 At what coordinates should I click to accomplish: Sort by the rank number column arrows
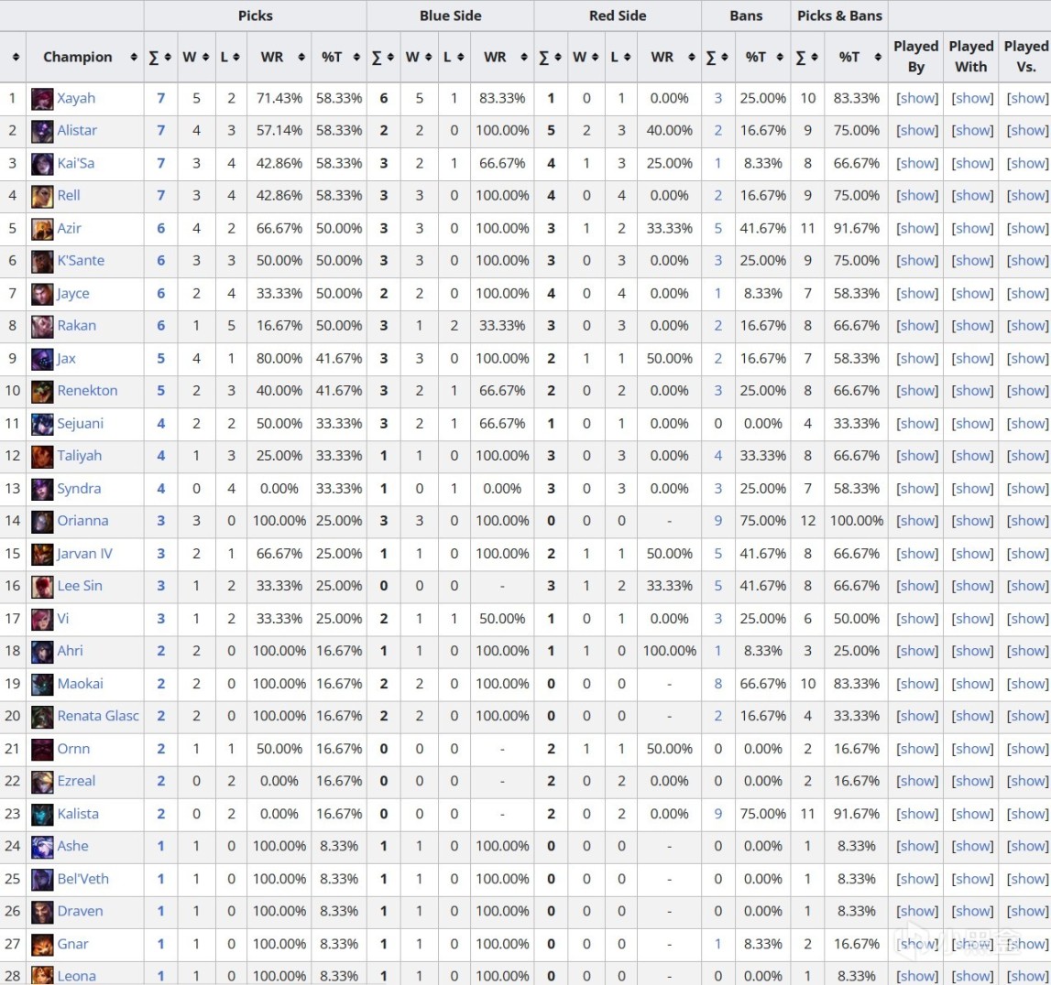click(x=16, y=57)
